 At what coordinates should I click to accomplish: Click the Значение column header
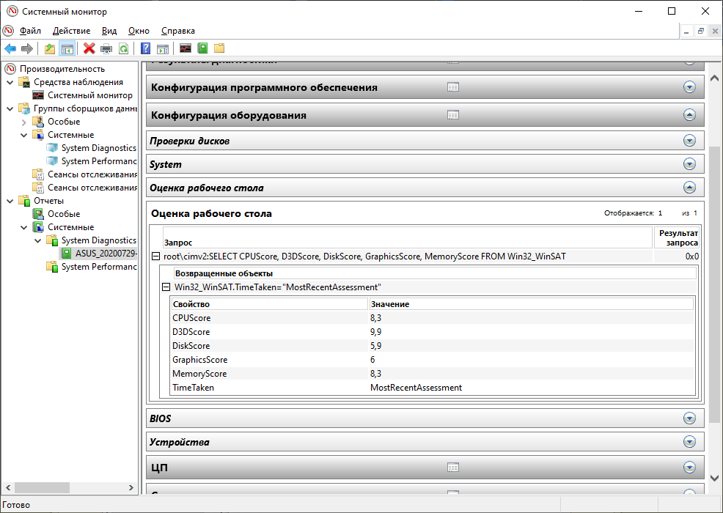tap(531, 304)
